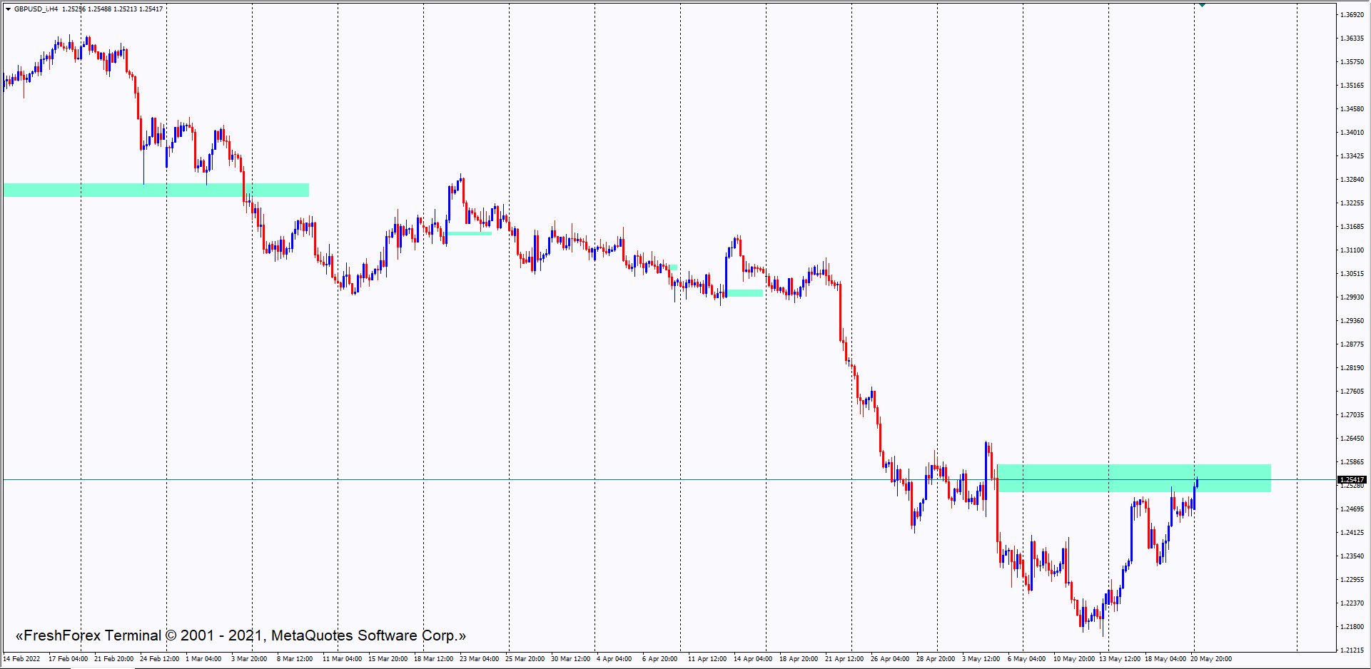Click the dropdown arrow beside GBPUSD_i,H4

click(8, 9)
